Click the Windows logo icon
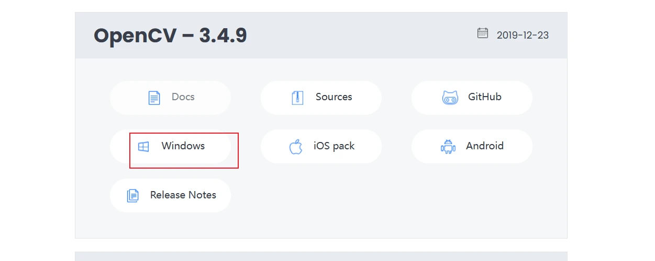This screenshot has width=655, height=261. click(143, 147)
